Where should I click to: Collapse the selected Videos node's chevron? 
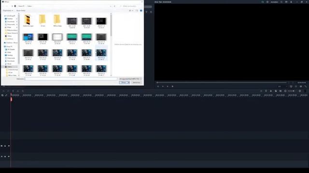tap(3, 67)
